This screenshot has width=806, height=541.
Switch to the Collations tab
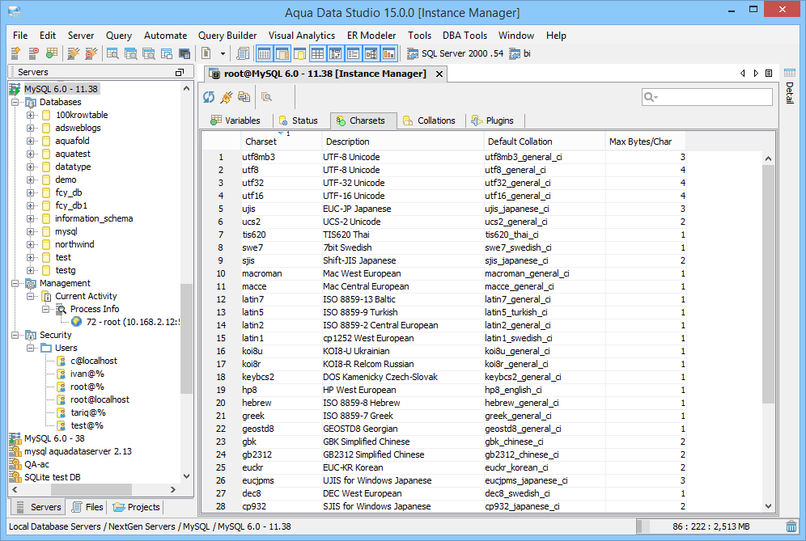pos(430,120)
